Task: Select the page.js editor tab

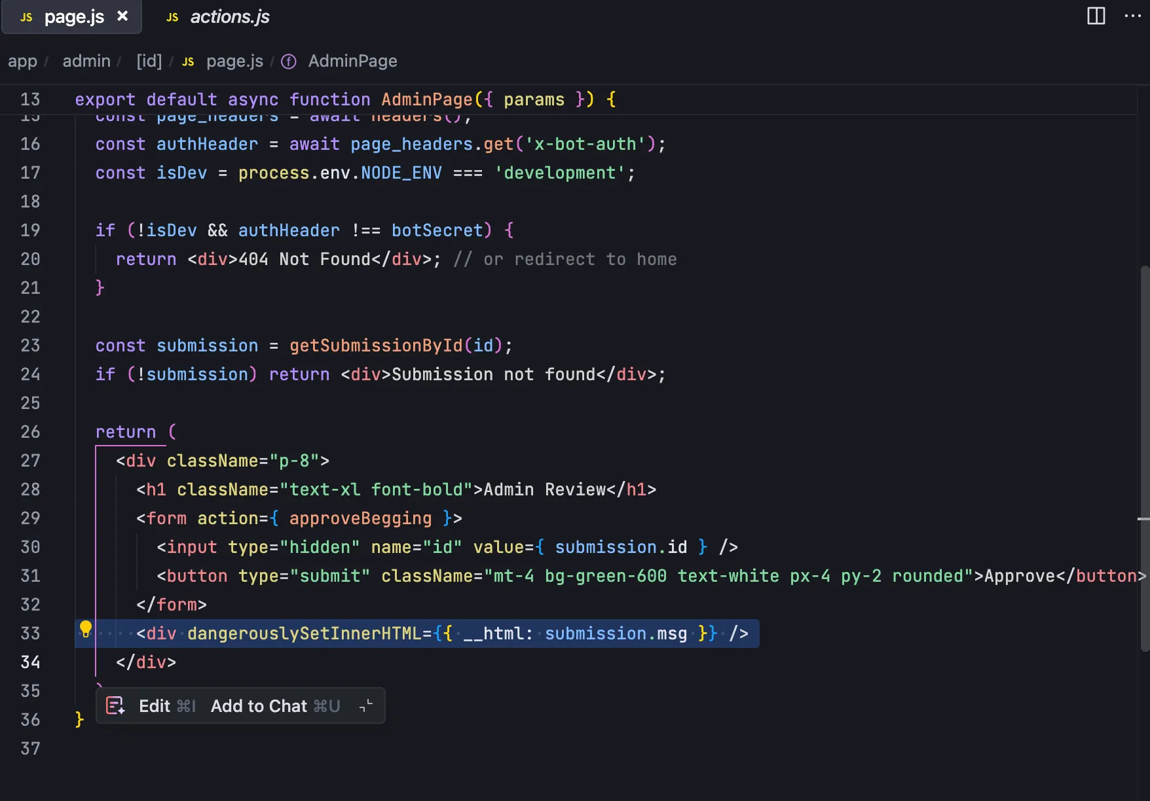Action: pos(73,17)
